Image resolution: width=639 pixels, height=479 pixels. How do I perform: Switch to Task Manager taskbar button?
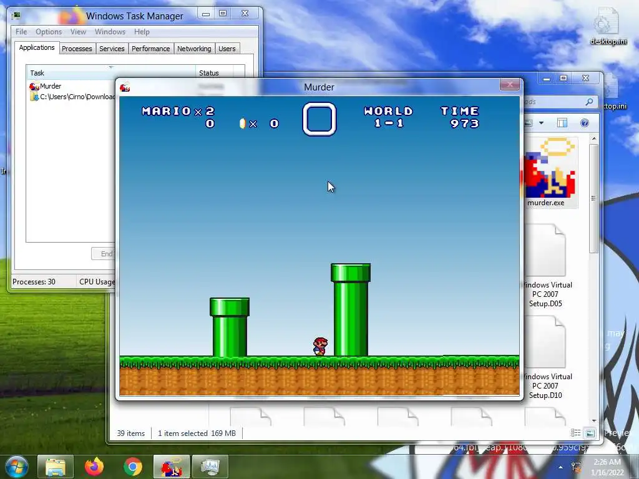[x=210, y=467]
